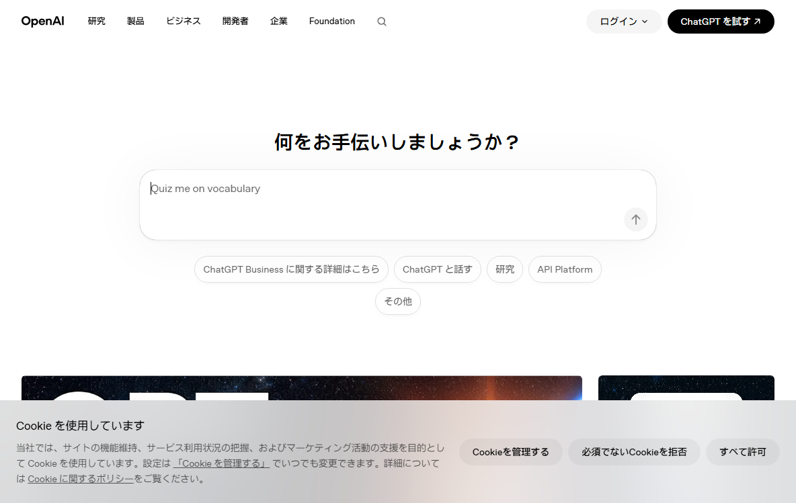Open the Cookie に関するポリシー link

pos(81,479)
